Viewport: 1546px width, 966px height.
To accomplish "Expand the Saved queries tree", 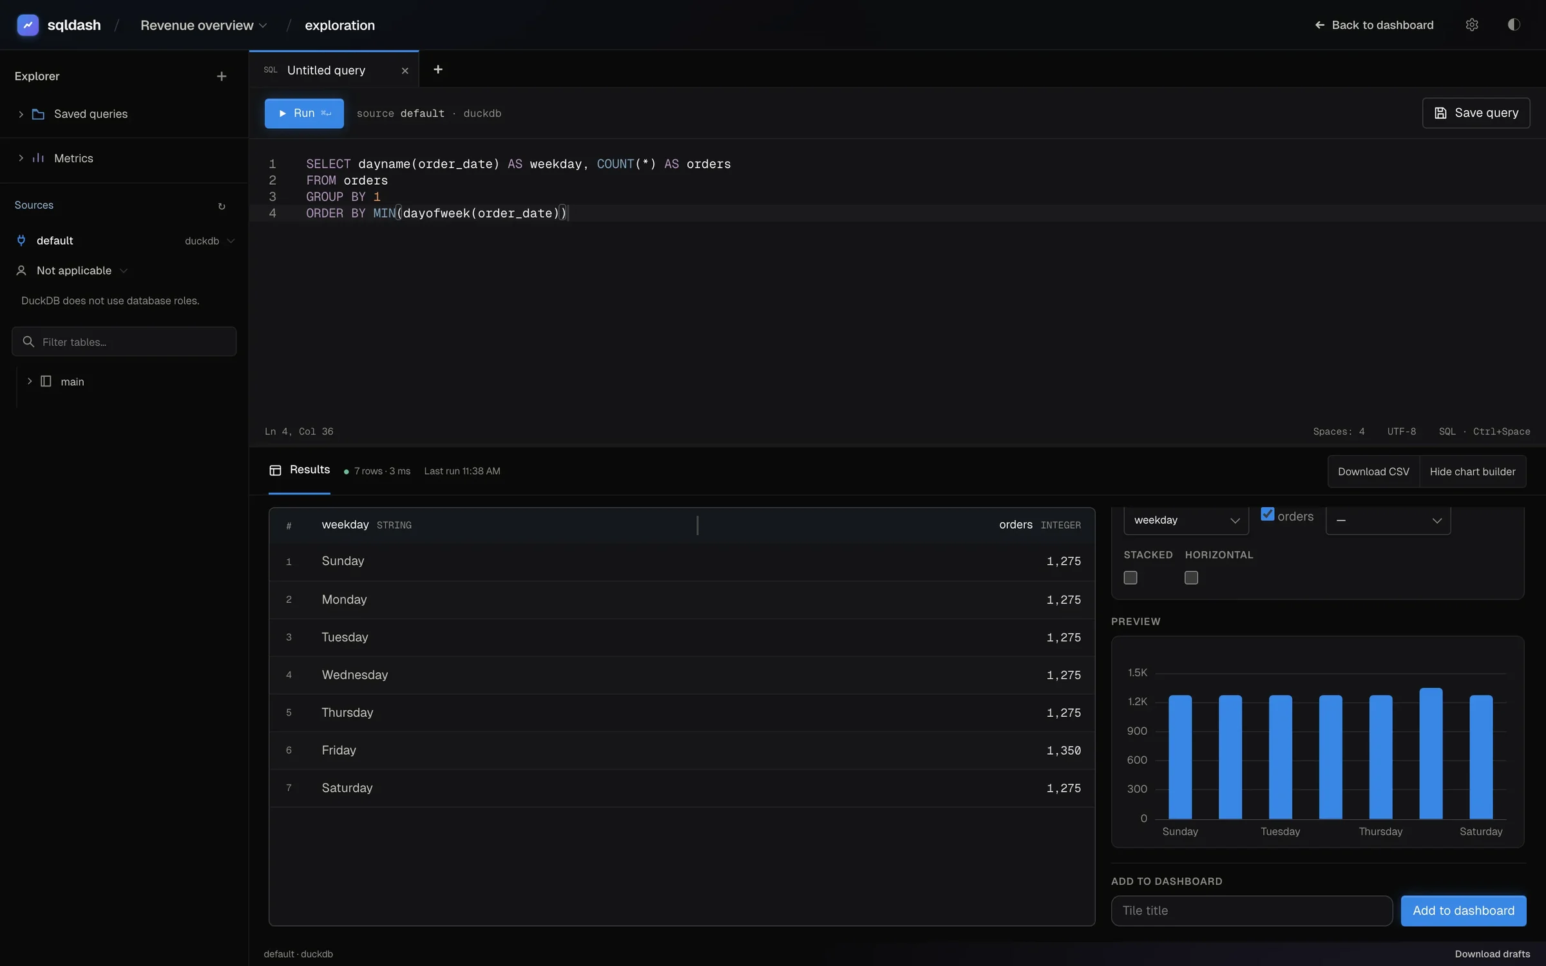I will pos(21,114).
